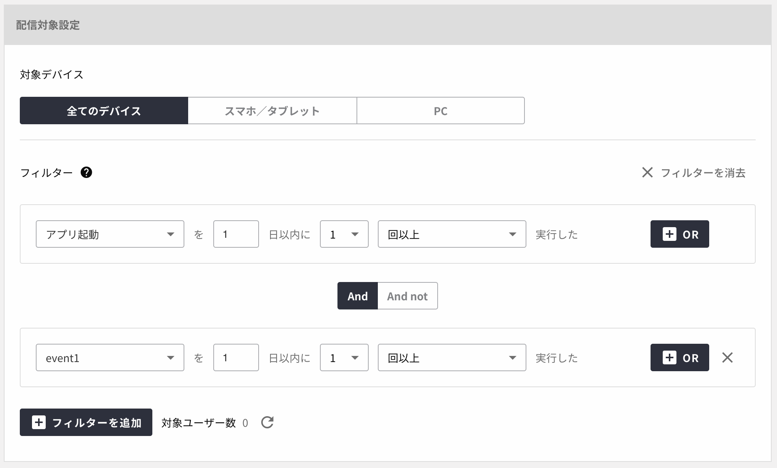
Task: Click the フィルター label text
Action: (x=46, y=173)
